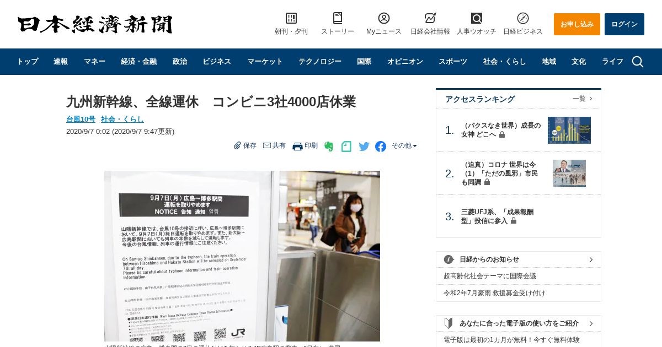The image size is (662, 347).
Task: Open ranking 一覧 chevron link
Action: click(x=583, y=99)
